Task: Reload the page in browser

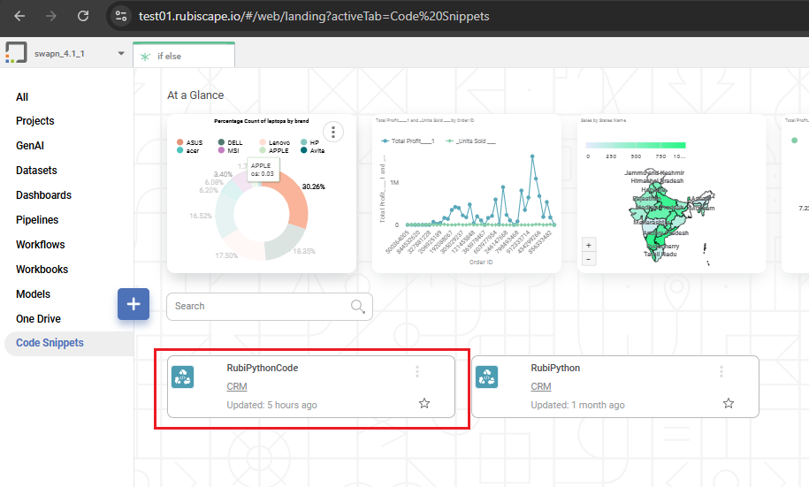Action: (83, 16)
